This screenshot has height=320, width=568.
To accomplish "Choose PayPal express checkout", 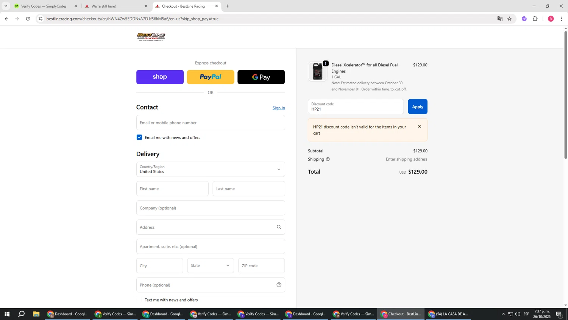I will click(x=211, y=77).
